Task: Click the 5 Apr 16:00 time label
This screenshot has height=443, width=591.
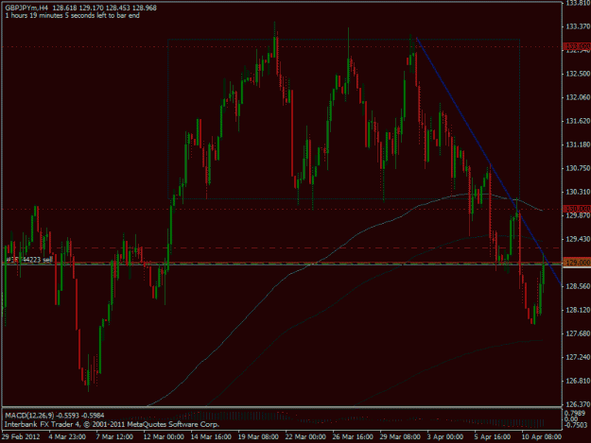Action: point(493,437)
